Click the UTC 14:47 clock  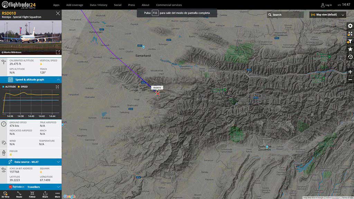(344, 5)
